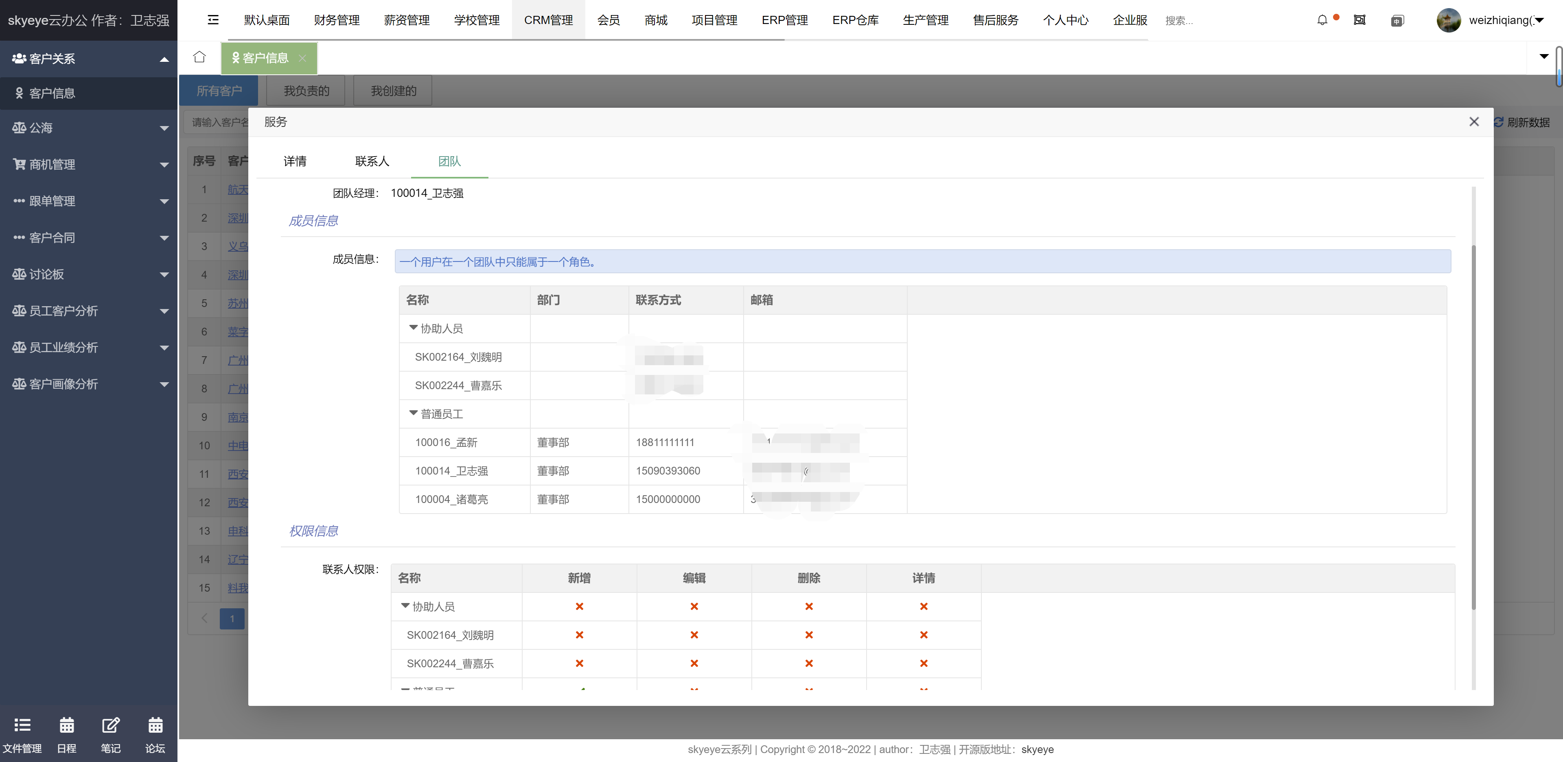Switch to the 联系人 tab
The width and height of the screenshot is (1563, 762).
pyautogui.click(x=372, y=161)
